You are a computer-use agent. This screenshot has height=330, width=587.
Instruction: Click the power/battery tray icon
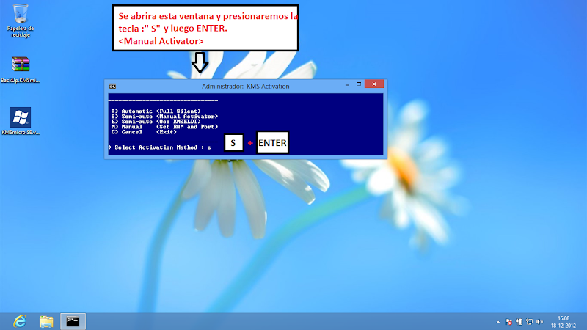(x=519, y=322)
